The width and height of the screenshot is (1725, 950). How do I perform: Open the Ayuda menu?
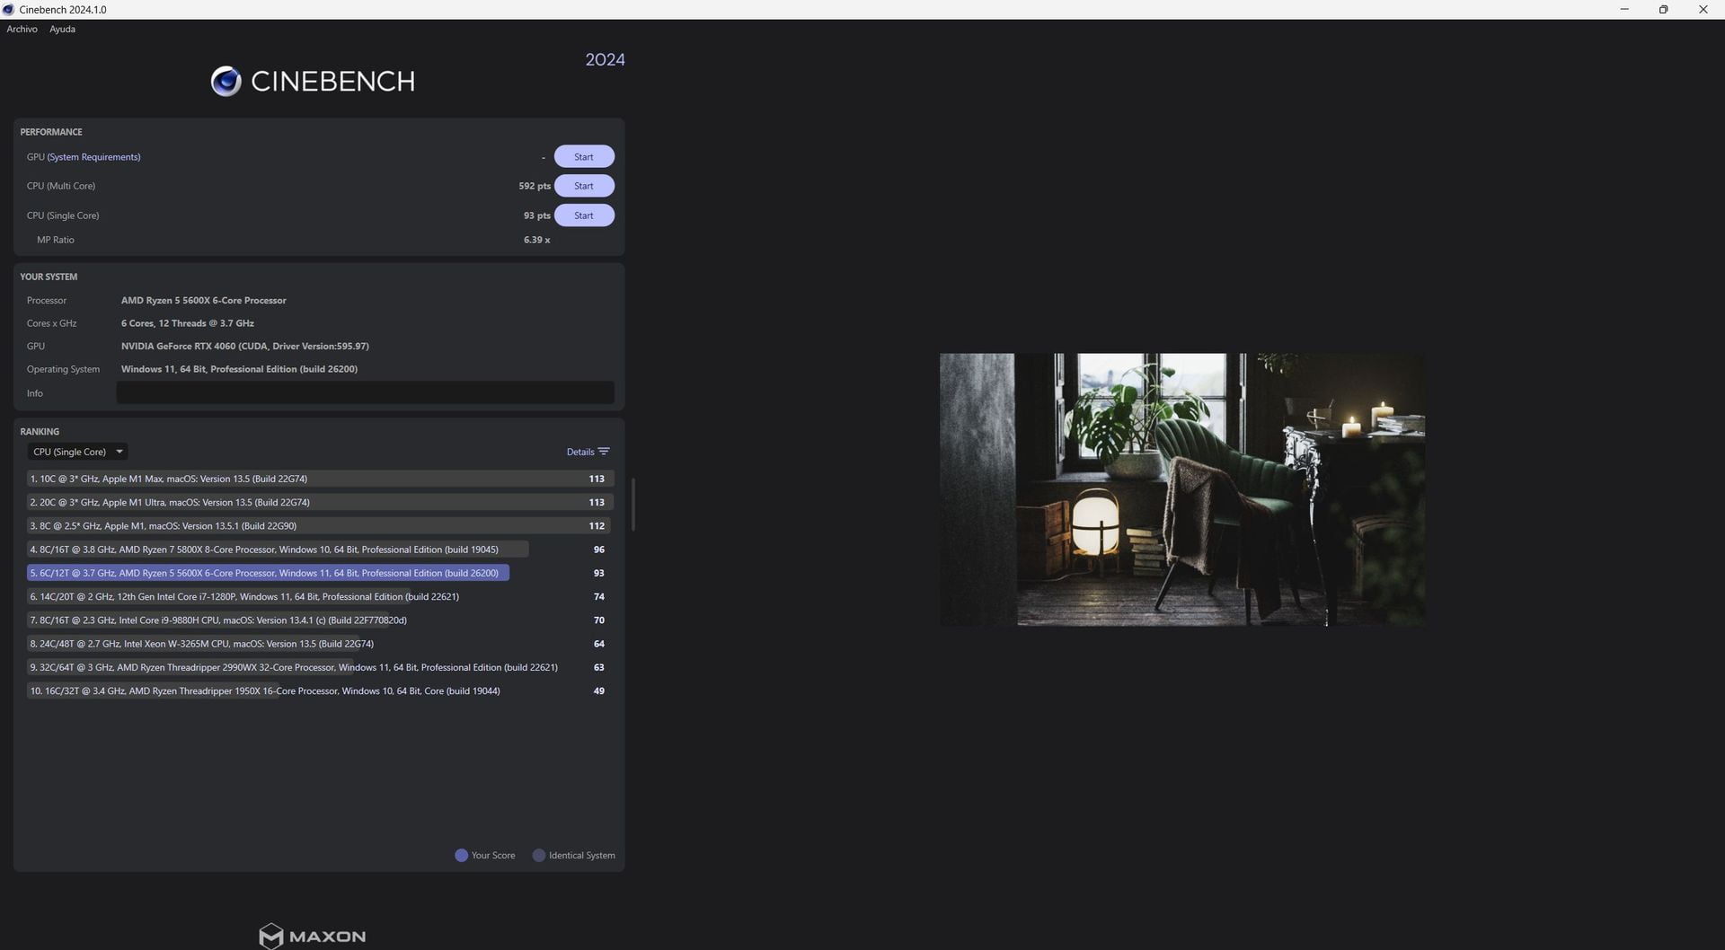62,29
